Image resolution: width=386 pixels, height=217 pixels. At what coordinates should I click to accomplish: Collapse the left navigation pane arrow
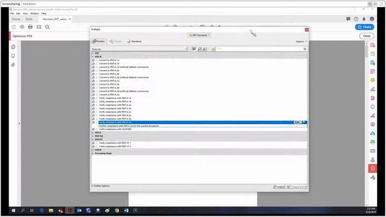(x=19, y=124)
